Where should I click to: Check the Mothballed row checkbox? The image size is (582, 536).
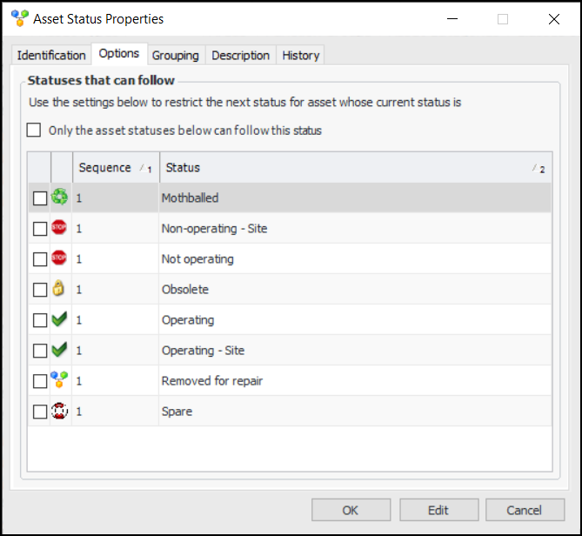tap(40, 198)
